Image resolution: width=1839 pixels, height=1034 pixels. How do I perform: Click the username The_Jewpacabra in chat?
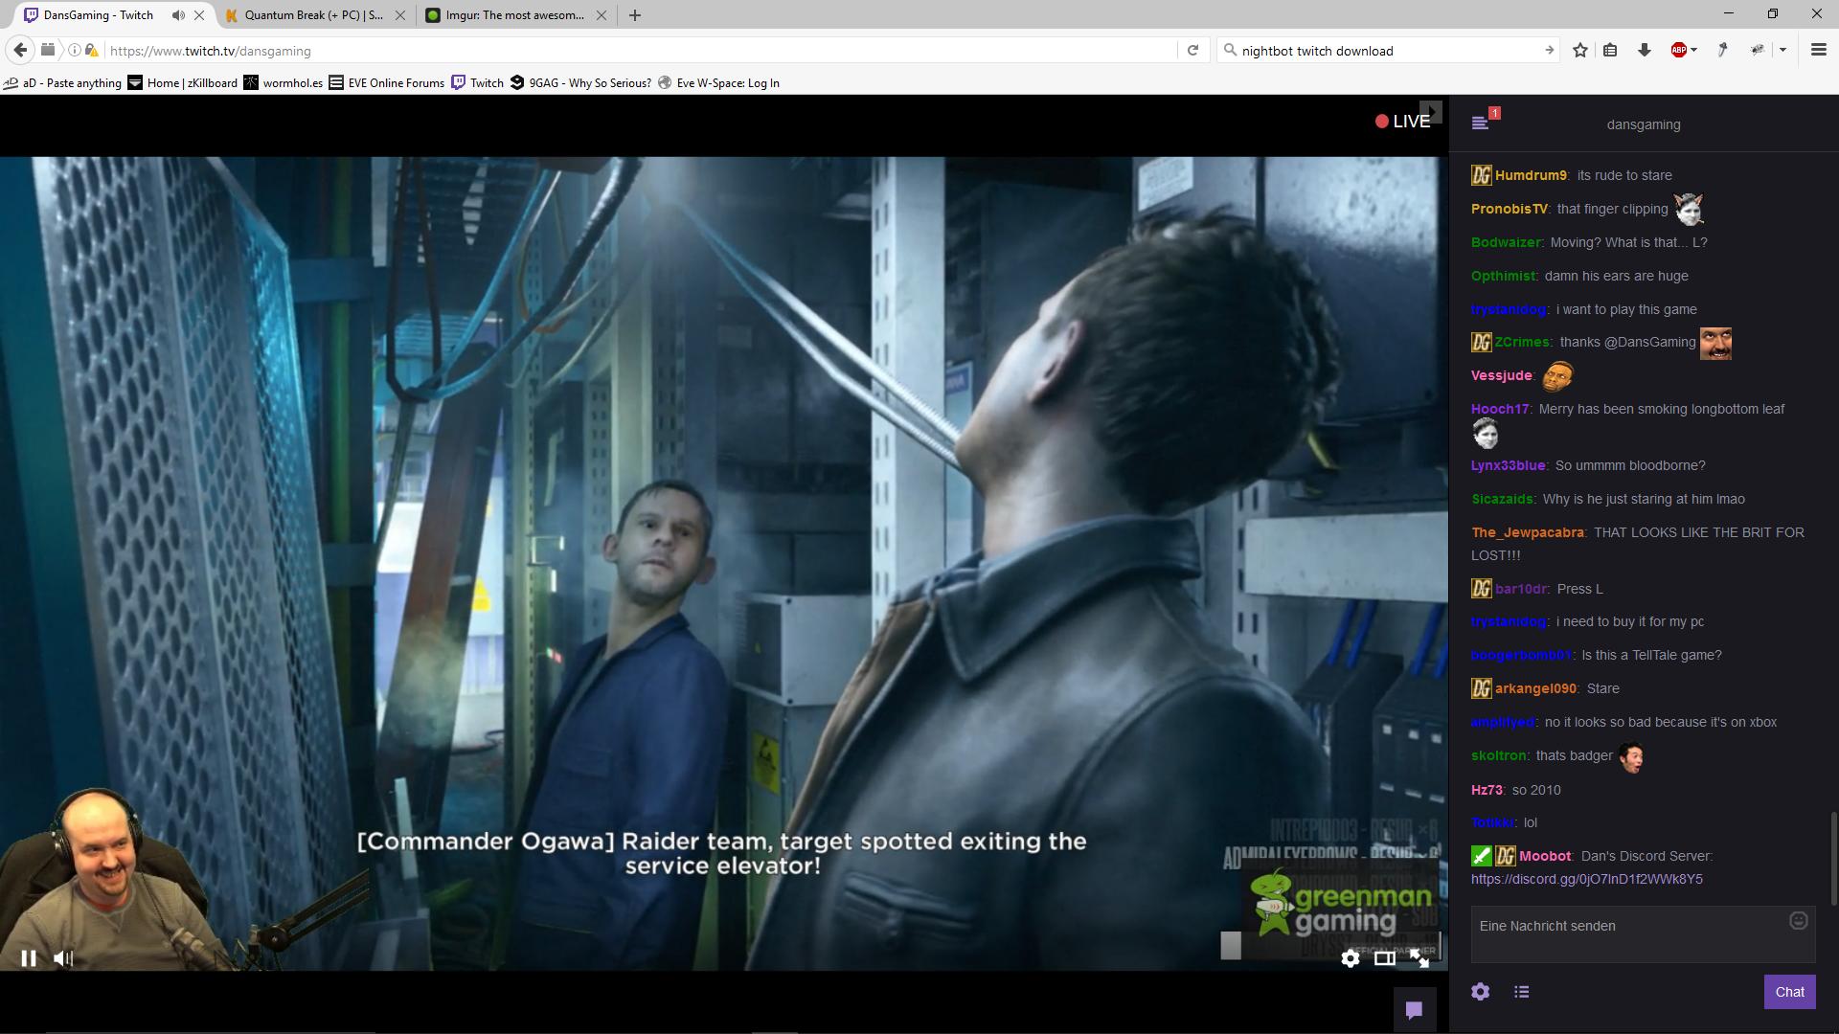tap(1528, 532)
